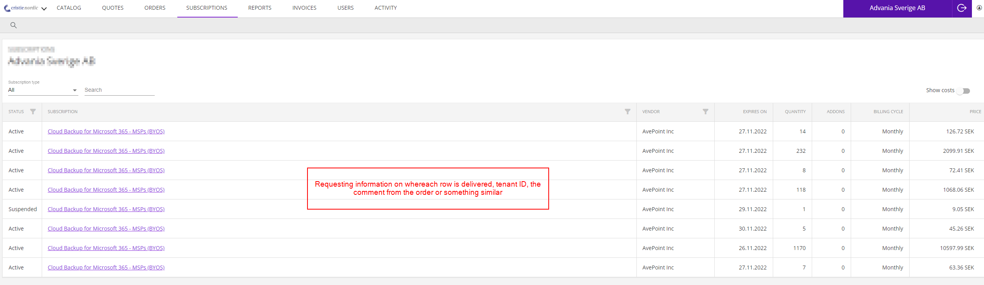The image size is (984, 285).
Task: Open the Cloud Backup link with quantity 14
Action: pyautogui.click(x=106, y=131)
